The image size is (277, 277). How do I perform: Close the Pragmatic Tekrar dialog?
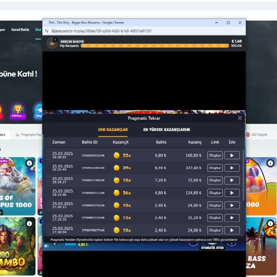pyautogui.click(x=240, y=118)
